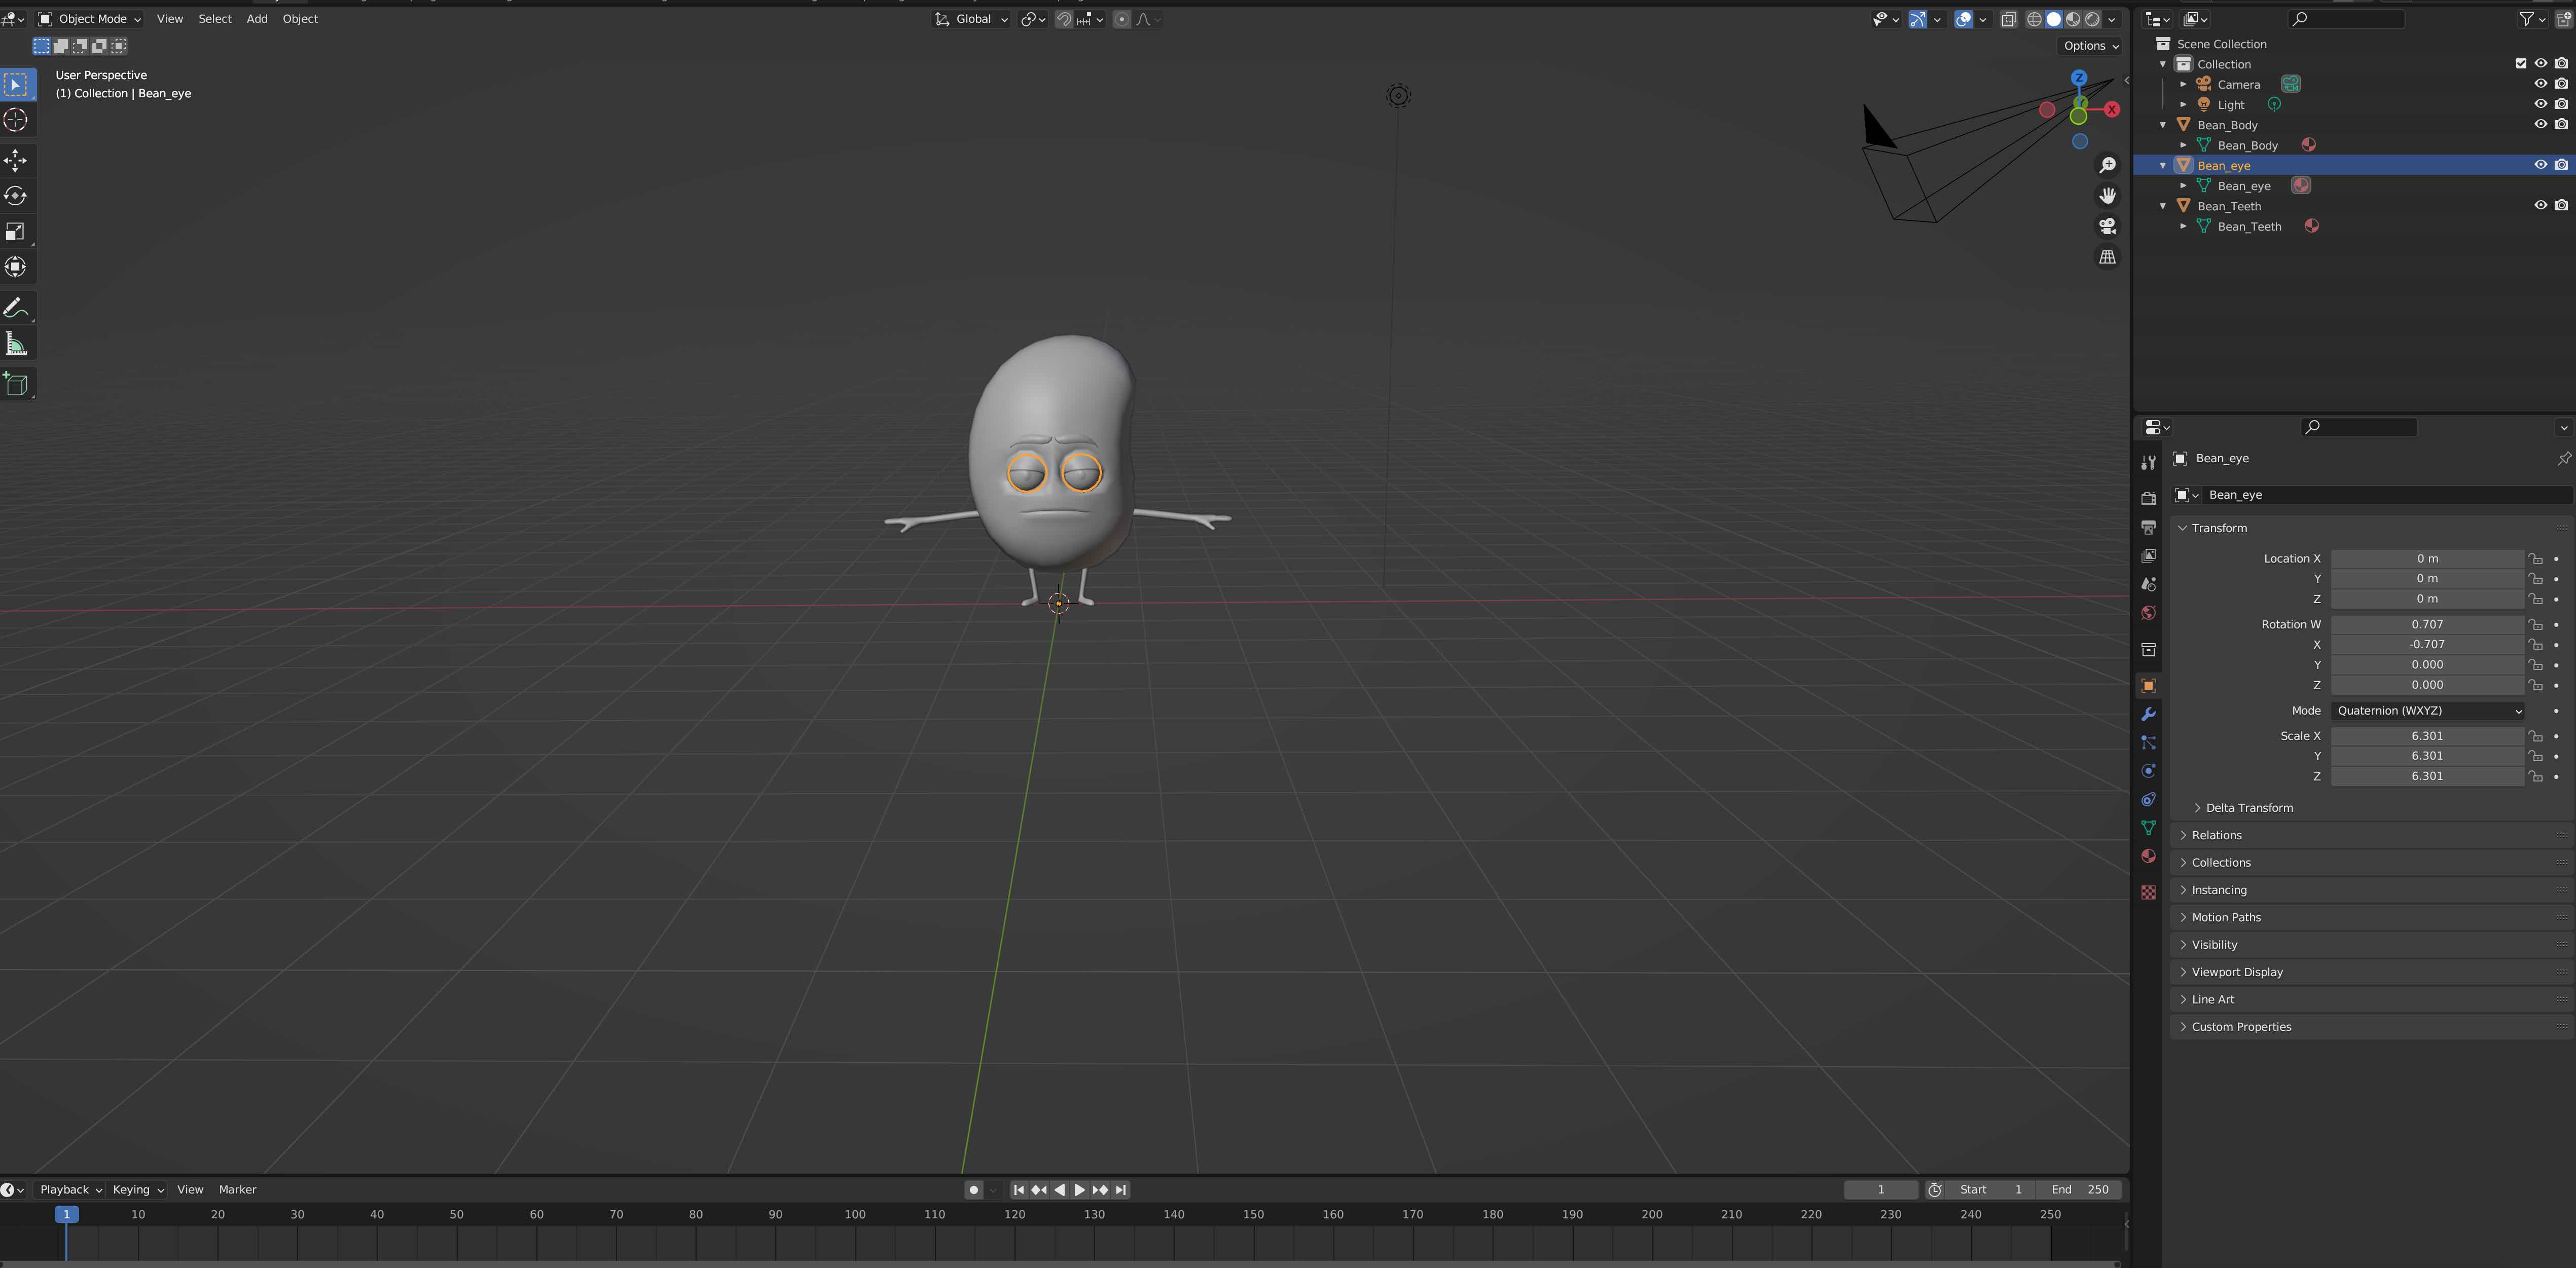Activate the Select Box tool
2576x1268 pixels.
(x=16, y=84)
